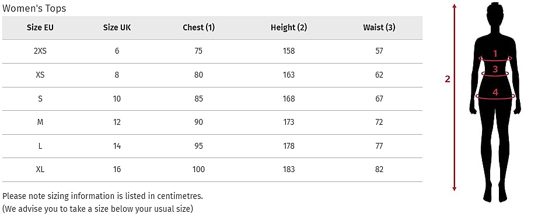The image size is (552, 217).
Task: Click the red vertical height arrow
Action: [x=455, y=97]
